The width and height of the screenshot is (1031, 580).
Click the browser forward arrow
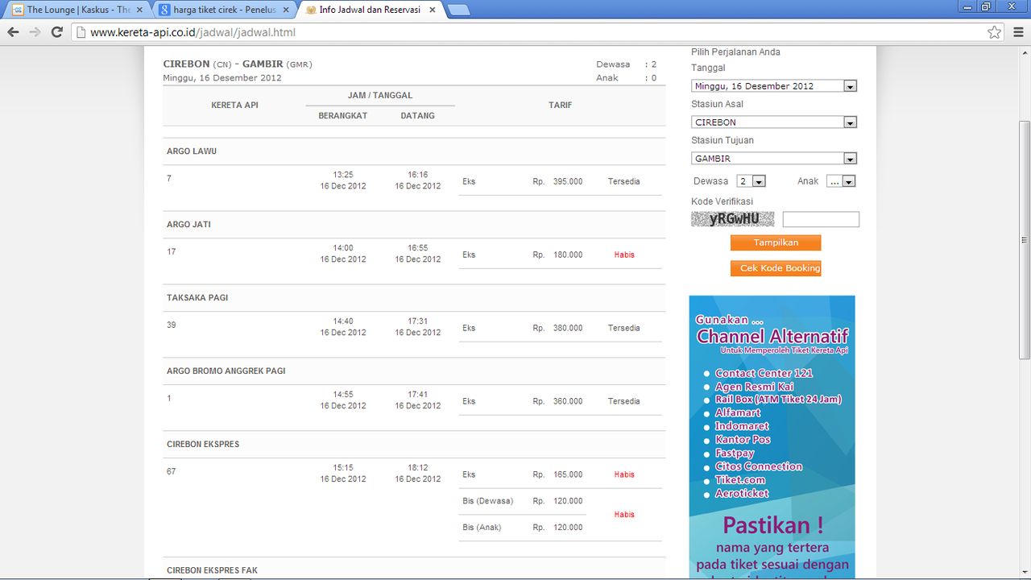pos(35,32)
